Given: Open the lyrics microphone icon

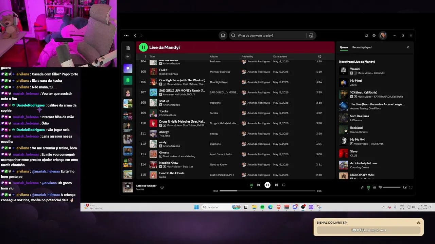Looking at the screenshot, I should (363, 187).
